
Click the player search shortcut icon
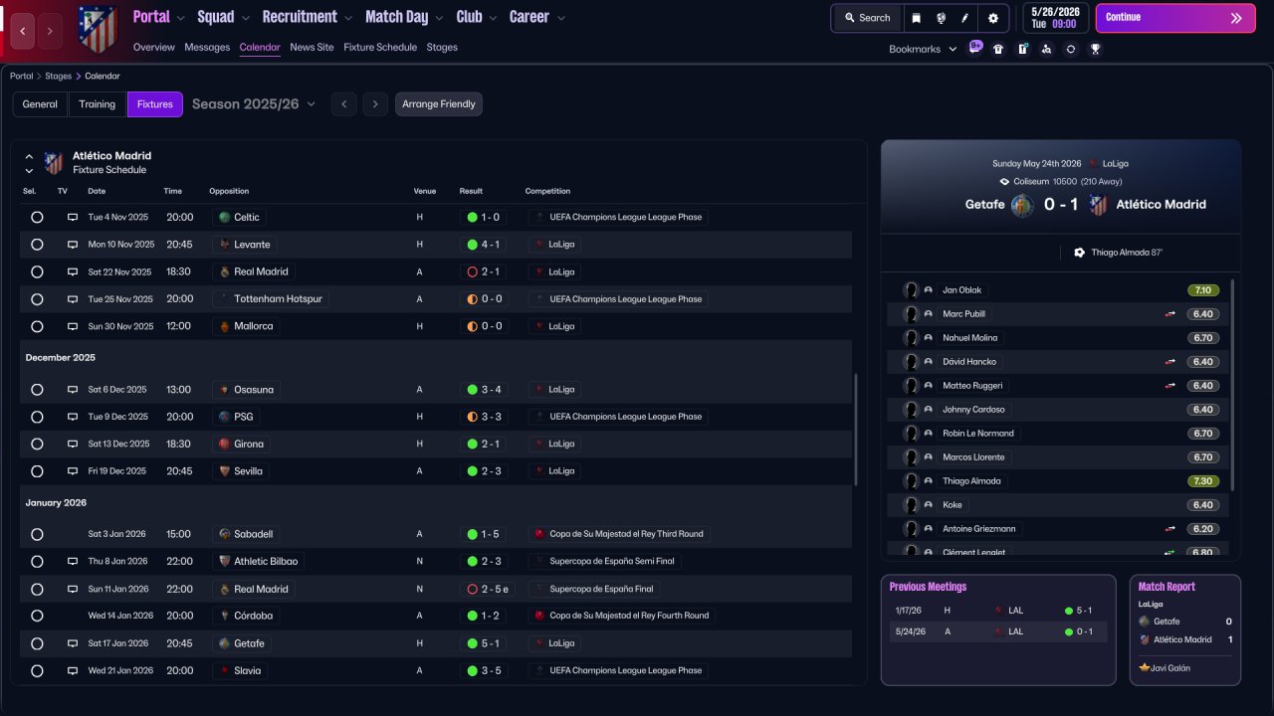tap(1046, 49)
